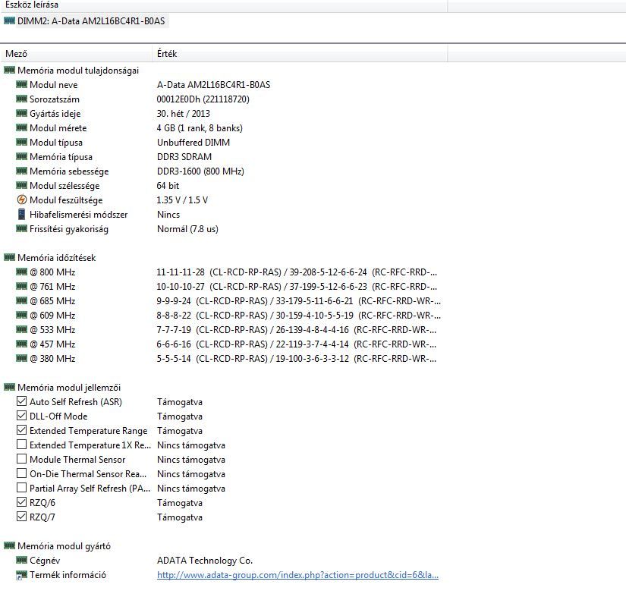Toggle the RZQ/7 checkbox
This screenshot has width=626, height=616.
tap(21, 517)
